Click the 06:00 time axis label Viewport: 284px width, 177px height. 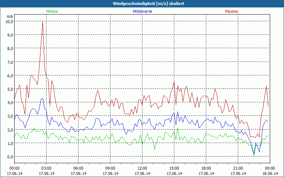pyautogui.click(x=78, y=169)
